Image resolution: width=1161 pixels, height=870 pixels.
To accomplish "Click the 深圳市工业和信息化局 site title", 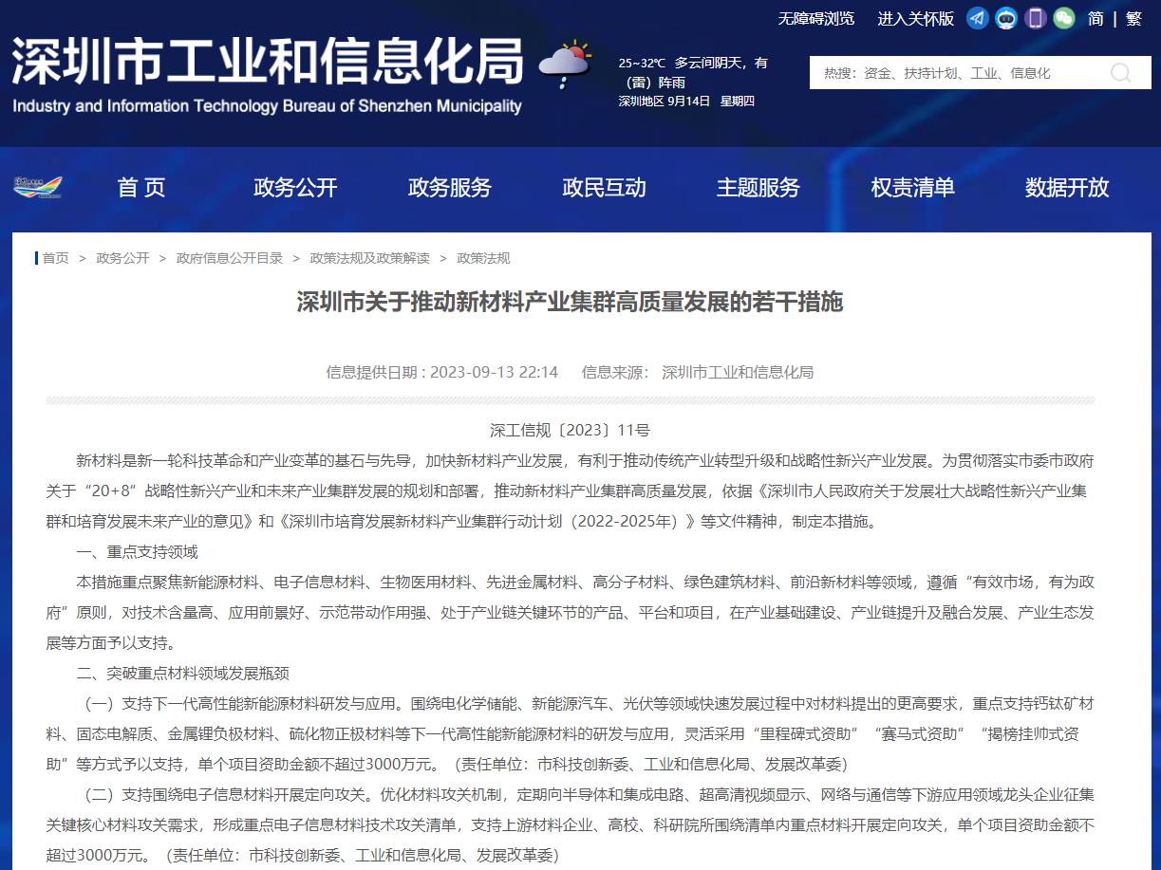I will pyautogui.click(x=269, y=62).
